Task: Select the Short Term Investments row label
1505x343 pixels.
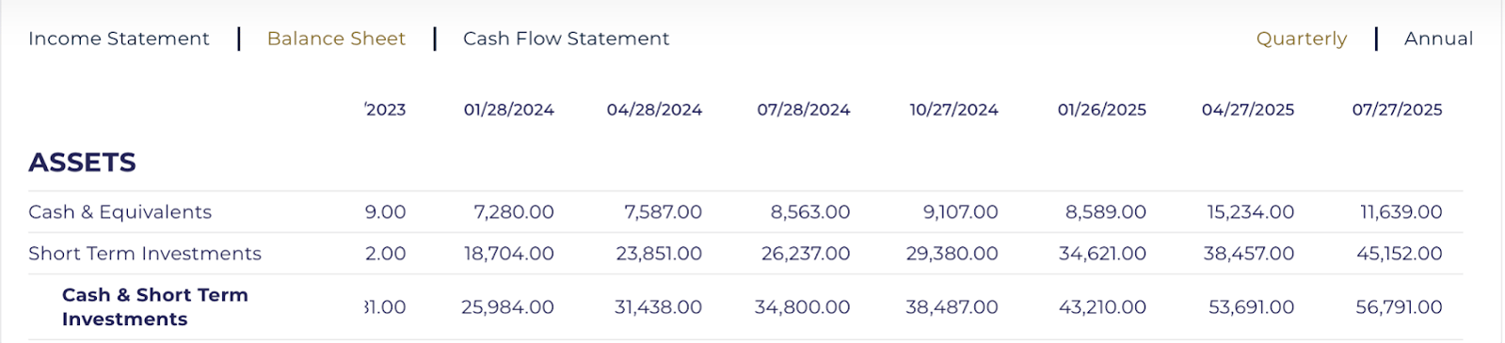Action: (x=145, y=254)
